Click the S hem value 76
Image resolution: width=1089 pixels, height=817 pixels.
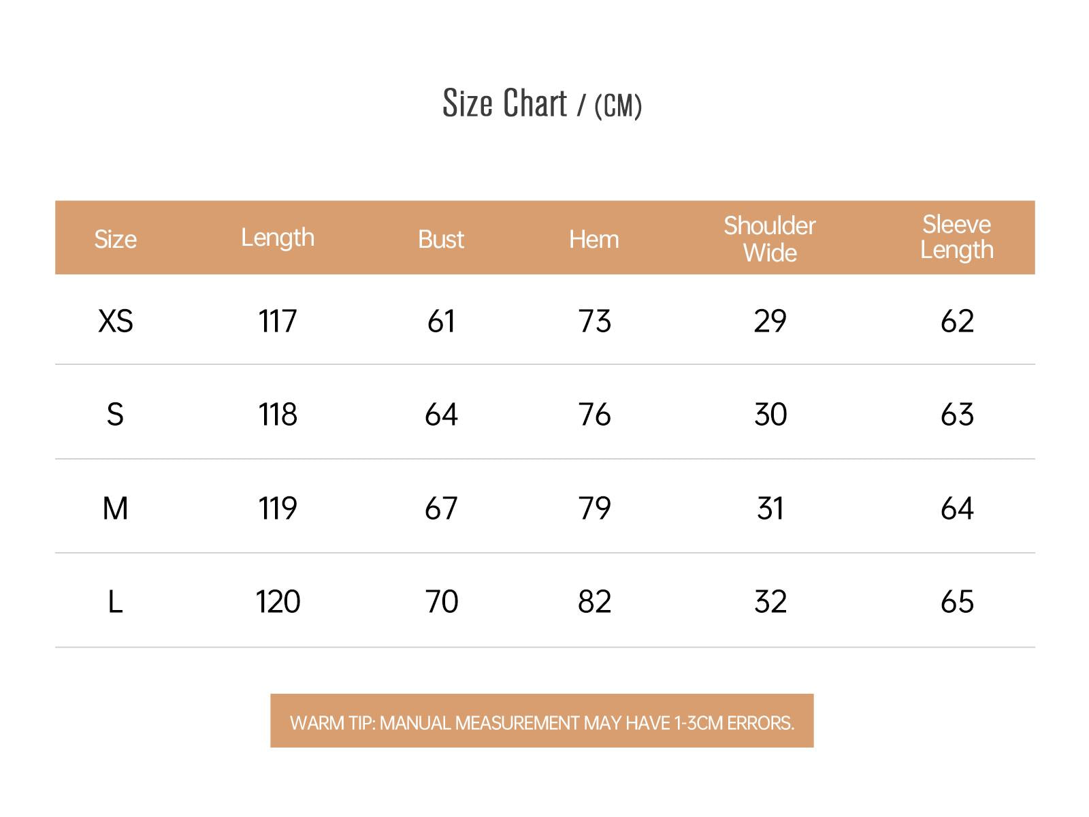pyautogui.click(x=594, y=415)
